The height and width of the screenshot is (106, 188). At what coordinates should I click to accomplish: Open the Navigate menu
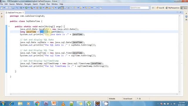click(28, 4)
